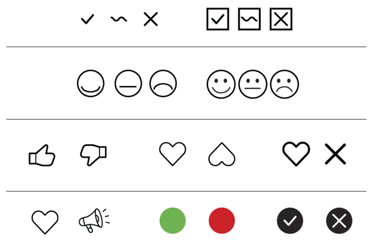Viewport: 375px width, 249px height.
Task: Click the thumbs up icon
Action: click(42, 155)
